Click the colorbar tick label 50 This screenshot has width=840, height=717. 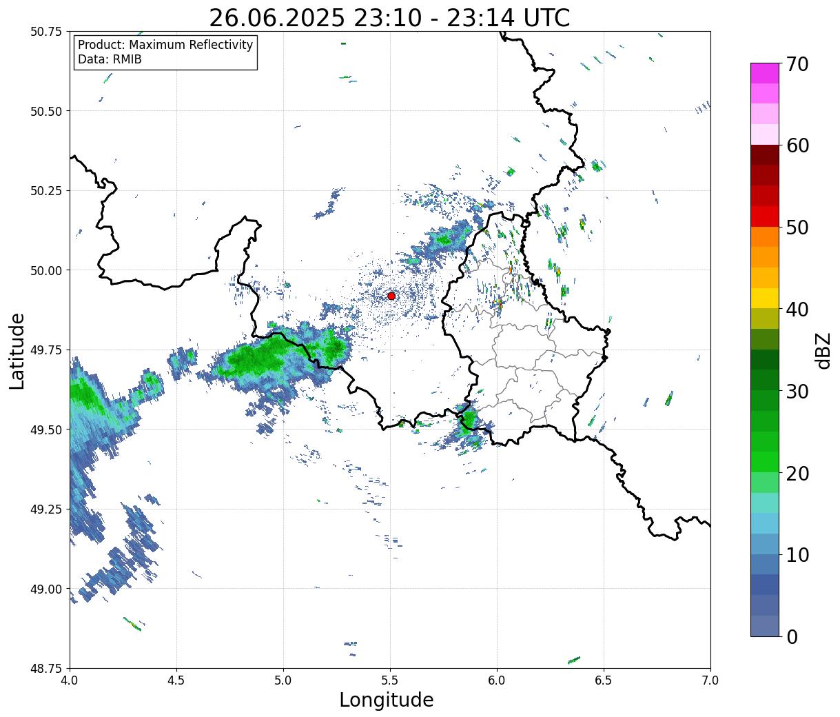797,228
